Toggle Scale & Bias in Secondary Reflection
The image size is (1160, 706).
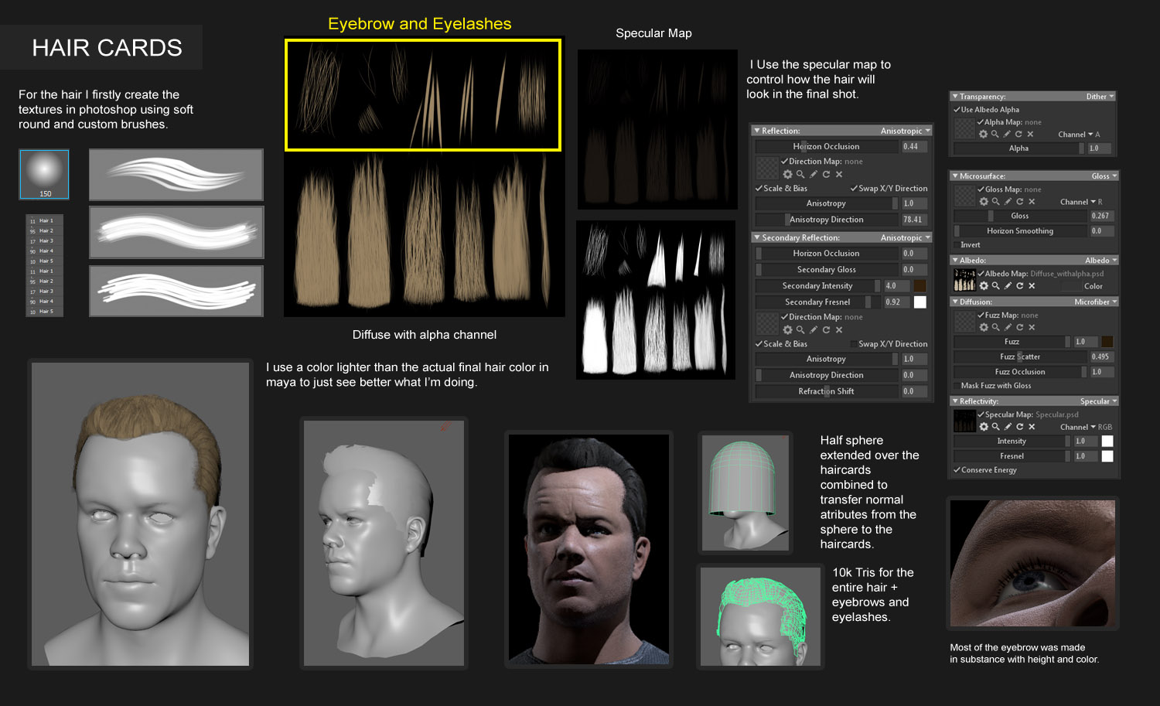(x=759, y=343)
